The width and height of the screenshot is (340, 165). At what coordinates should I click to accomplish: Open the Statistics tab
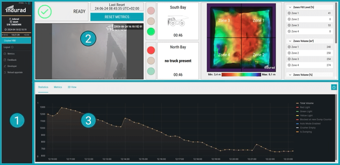click(43, 87)
